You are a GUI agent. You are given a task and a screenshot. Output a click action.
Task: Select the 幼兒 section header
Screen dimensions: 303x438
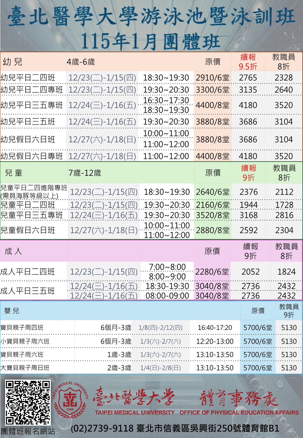pos(13,62)
